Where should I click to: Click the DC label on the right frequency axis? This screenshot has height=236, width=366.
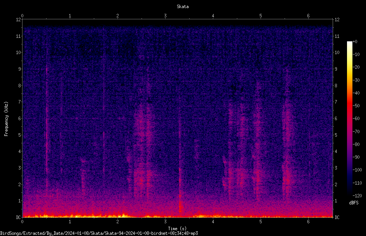click(x=337, y=217)
